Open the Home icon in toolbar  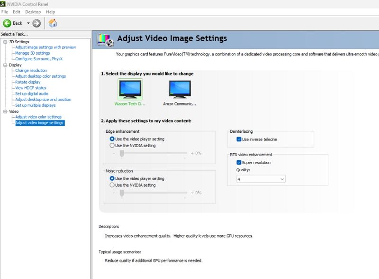tap(53, 23)
